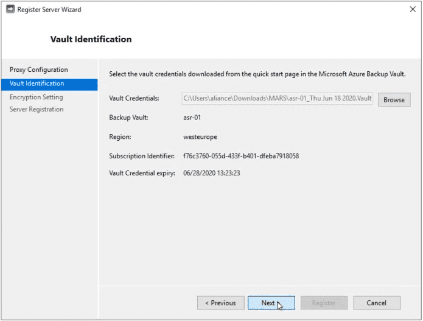423x321 pixels.
Task: Click the Vault Credentials label
Action: point(134,98)
